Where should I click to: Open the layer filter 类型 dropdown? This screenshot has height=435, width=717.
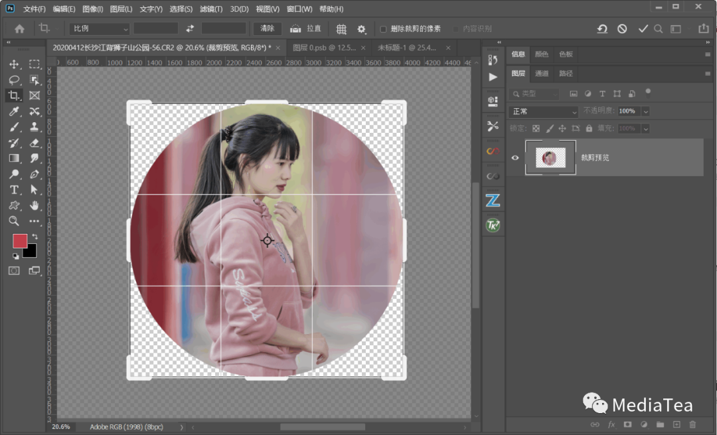pos(534,94)
